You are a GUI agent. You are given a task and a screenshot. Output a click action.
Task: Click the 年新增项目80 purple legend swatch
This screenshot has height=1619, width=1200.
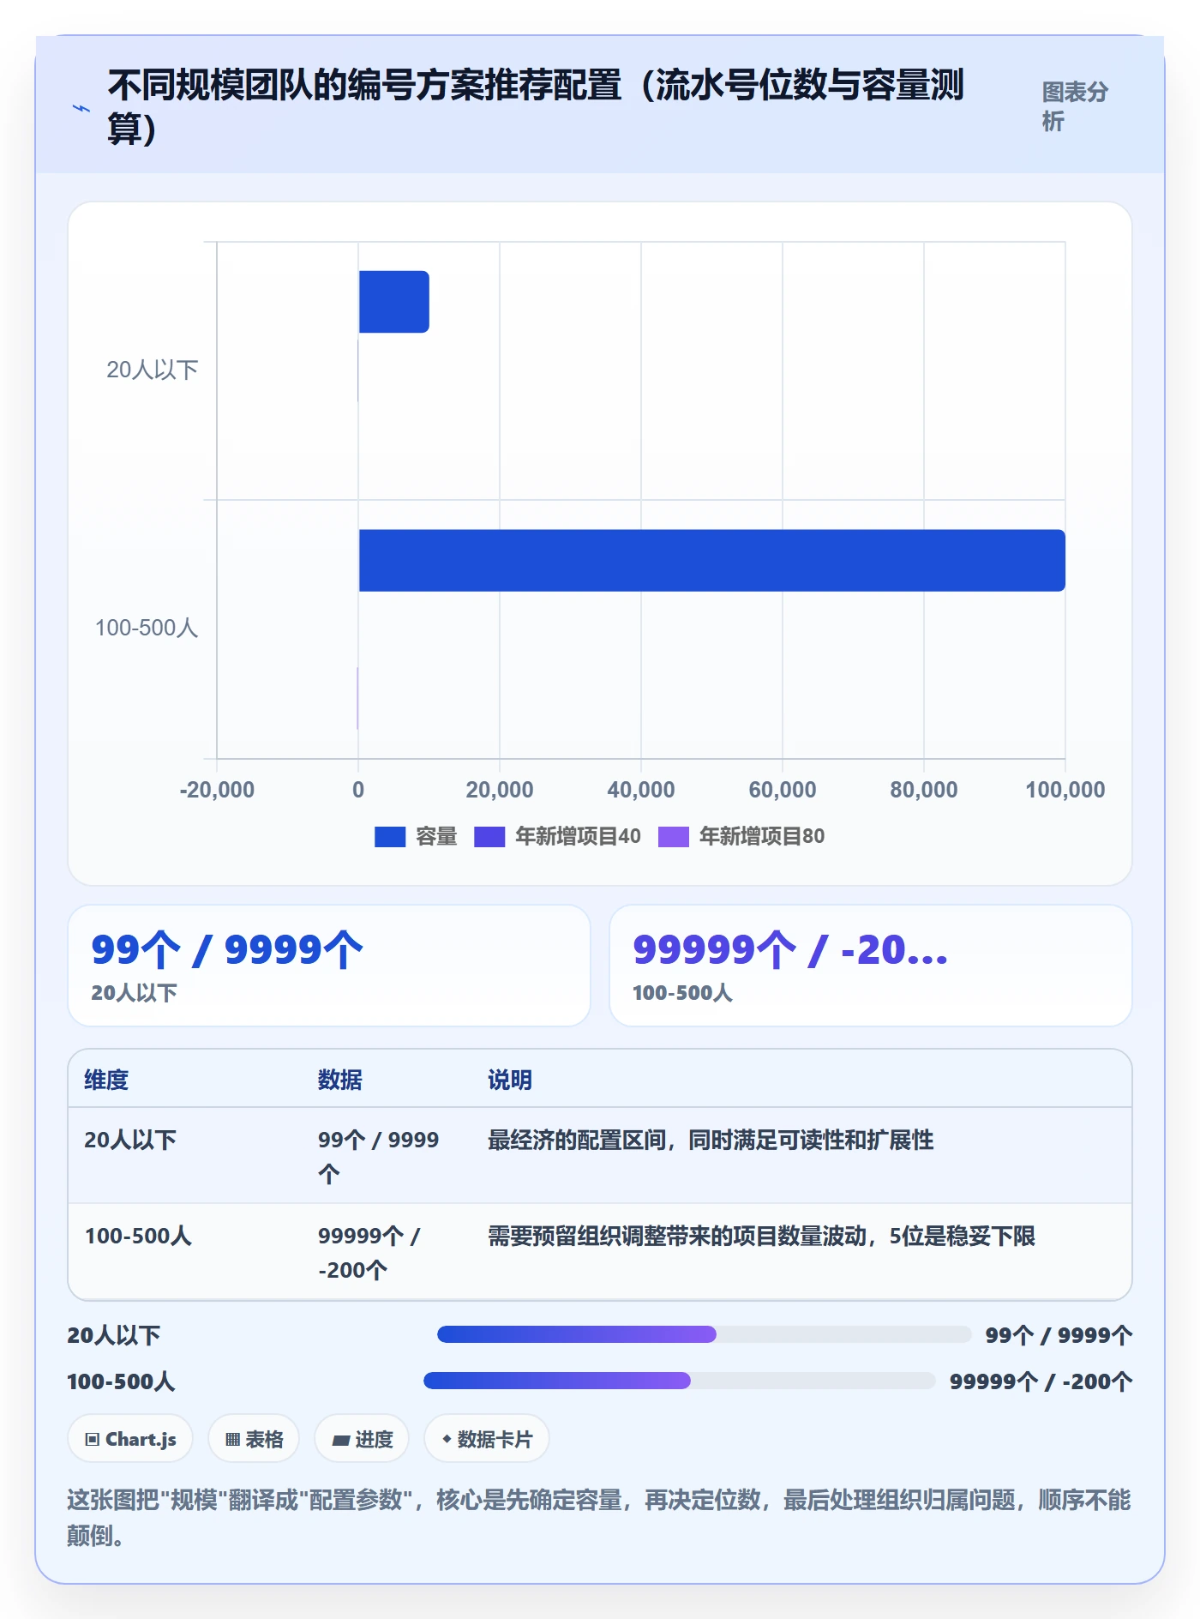click(674, 837)
